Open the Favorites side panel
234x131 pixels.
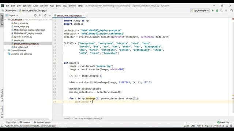(x=2, y=112)
